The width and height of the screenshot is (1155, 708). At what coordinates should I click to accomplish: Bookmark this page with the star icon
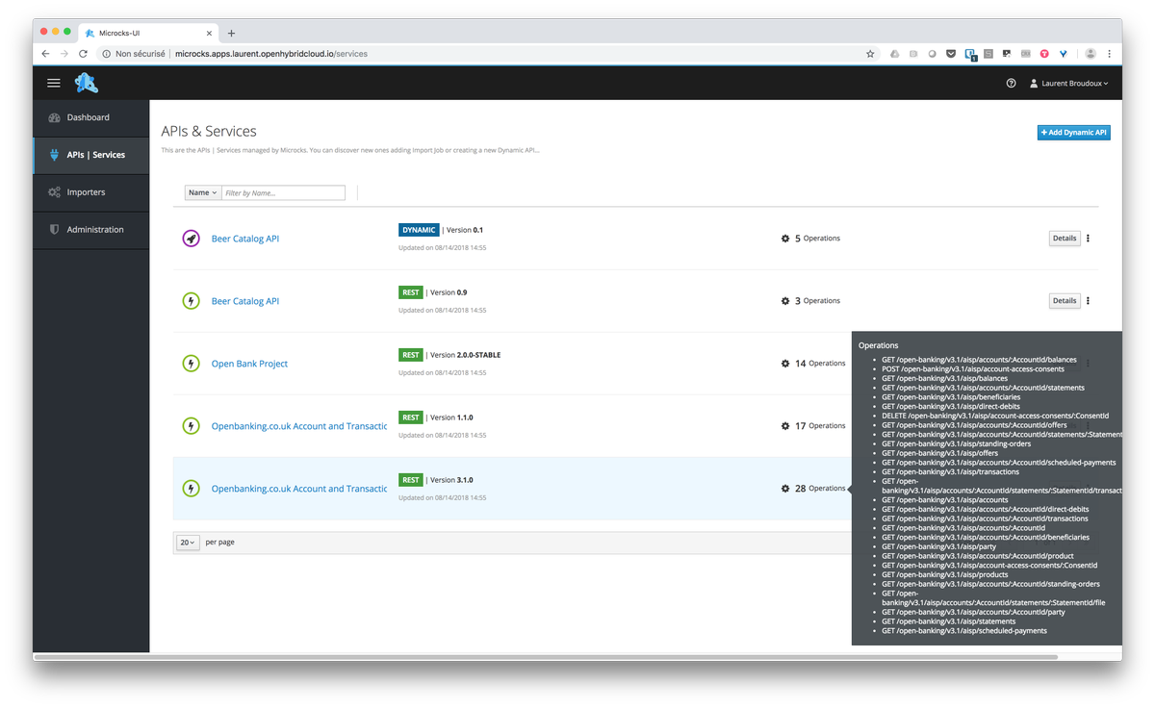[870, 54]
